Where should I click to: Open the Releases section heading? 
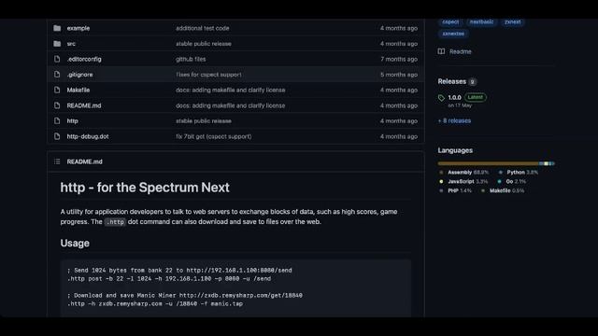452,81
